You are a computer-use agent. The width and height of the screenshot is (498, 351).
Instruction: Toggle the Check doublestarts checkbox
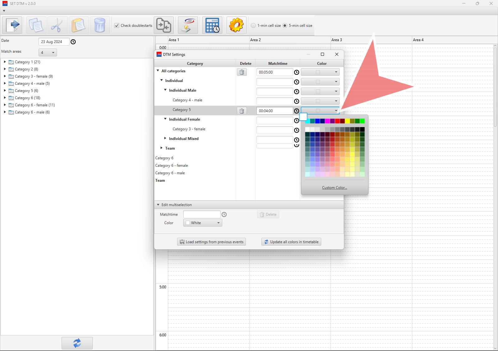(x=117, y=26)
